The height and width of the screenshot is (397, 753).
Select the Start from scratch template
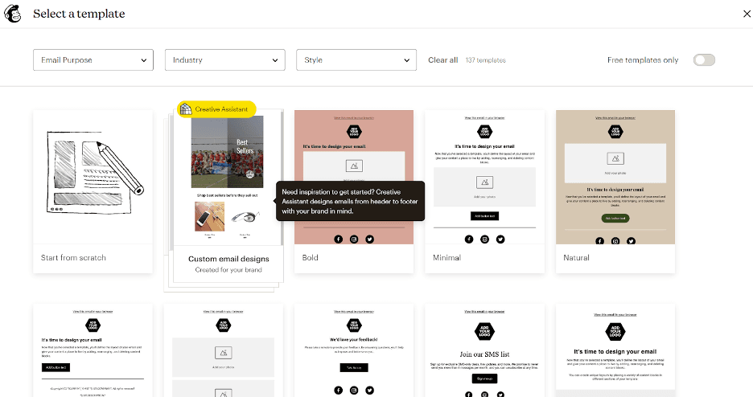[x=93, y=191]
